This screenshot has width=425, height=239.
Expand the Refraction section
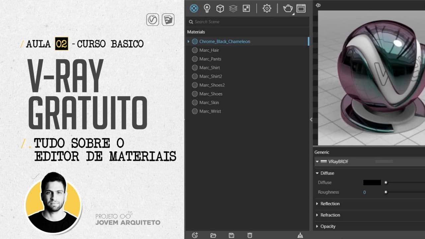[317, 215]
